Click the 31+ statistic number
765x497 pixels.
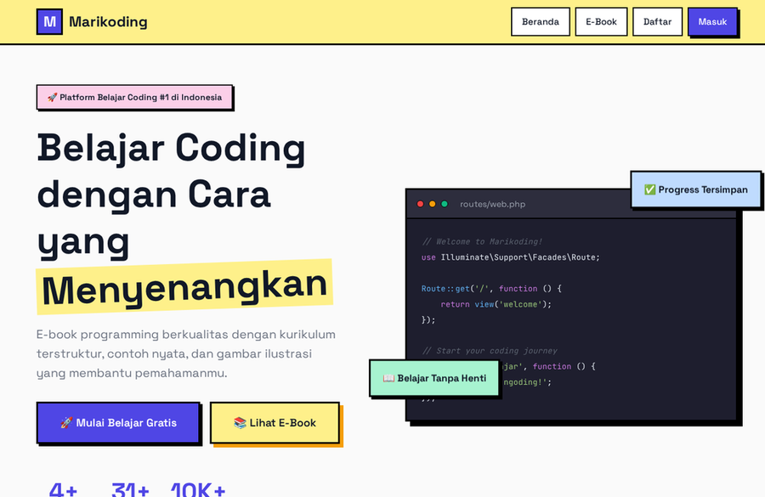(130, 489)
